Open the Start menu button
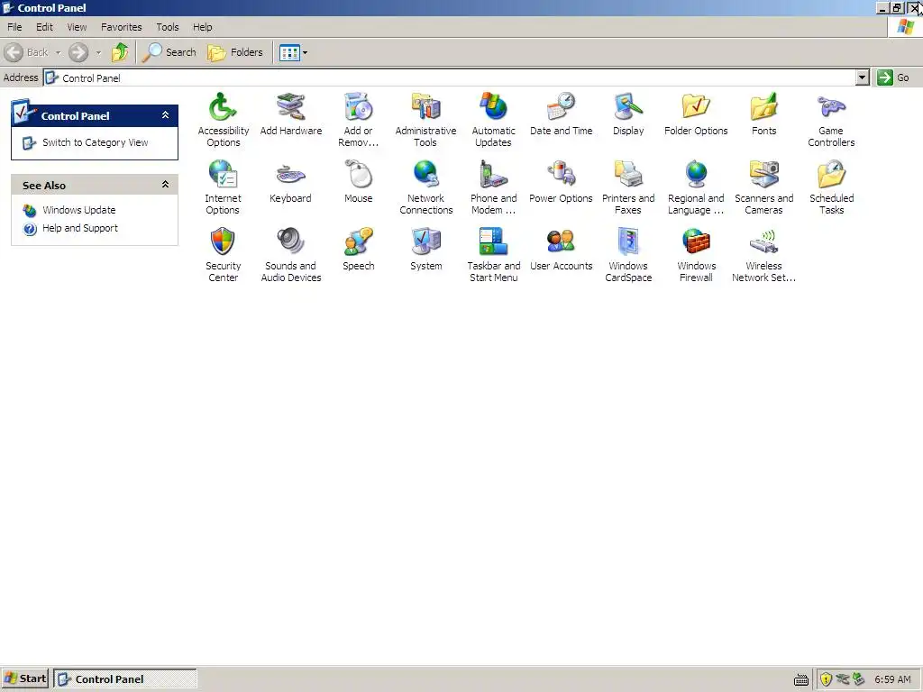923x692 pixels. pyautogui.click(x=24, y=678)
